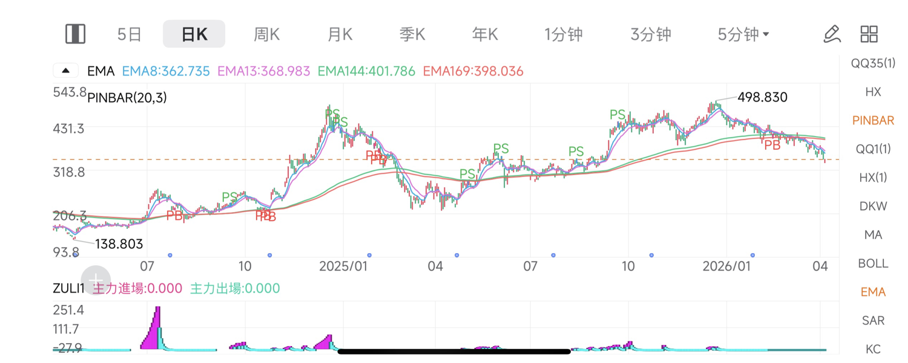Enable the SAR indicator
Image resolution: width=908 pixels, height=363 pixels.
tap(873, 320)
